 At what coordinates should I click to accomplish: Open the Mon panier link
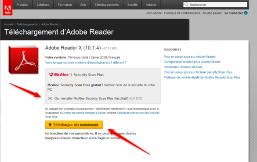(214, 13)
